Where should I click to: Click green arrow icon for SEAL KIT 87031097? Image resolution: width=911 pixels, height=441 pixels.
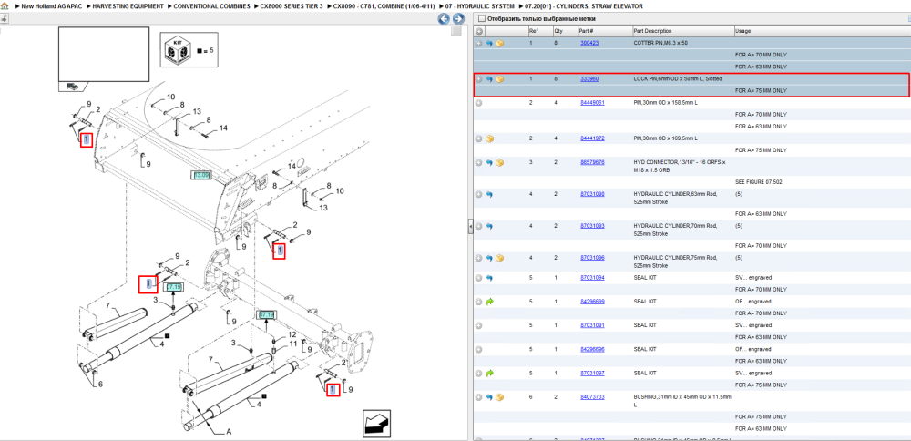pyautogui.click(x=489, y=374)
